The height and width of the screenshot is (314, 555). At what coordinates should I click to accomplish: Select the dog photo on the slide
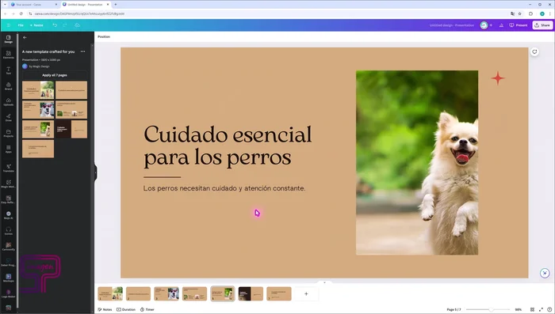[417, 162]
